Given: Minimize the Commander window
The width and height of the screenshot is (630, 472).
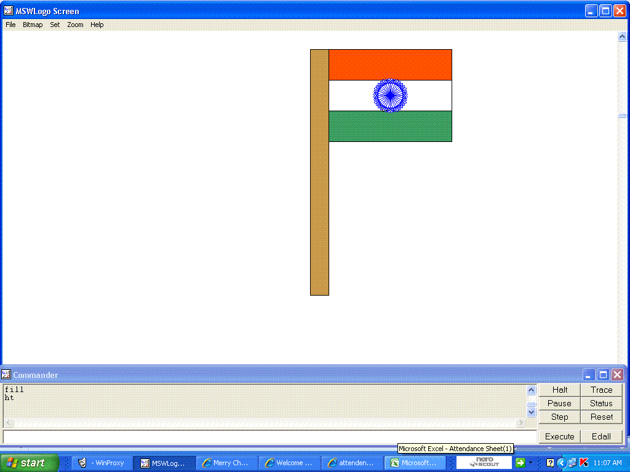Looking at the screenshot, I should pyautogui.click(x=588, y=375).
